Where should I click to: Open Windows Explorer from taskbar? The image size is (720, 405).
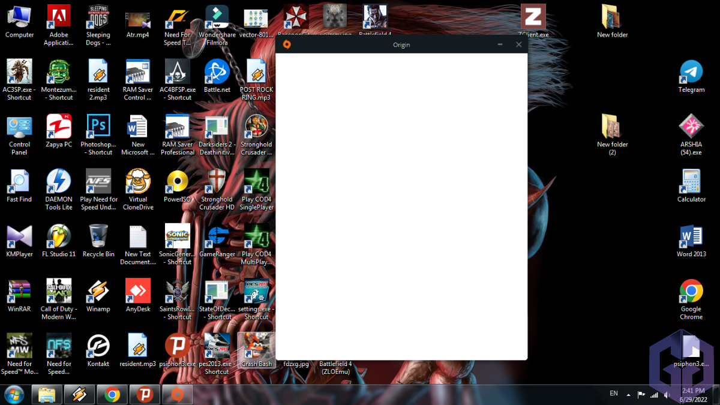point(47,395)
